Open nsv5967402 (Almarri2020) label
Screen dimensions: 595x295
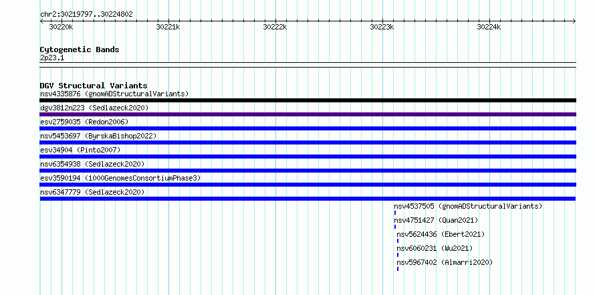pos(445,262)
